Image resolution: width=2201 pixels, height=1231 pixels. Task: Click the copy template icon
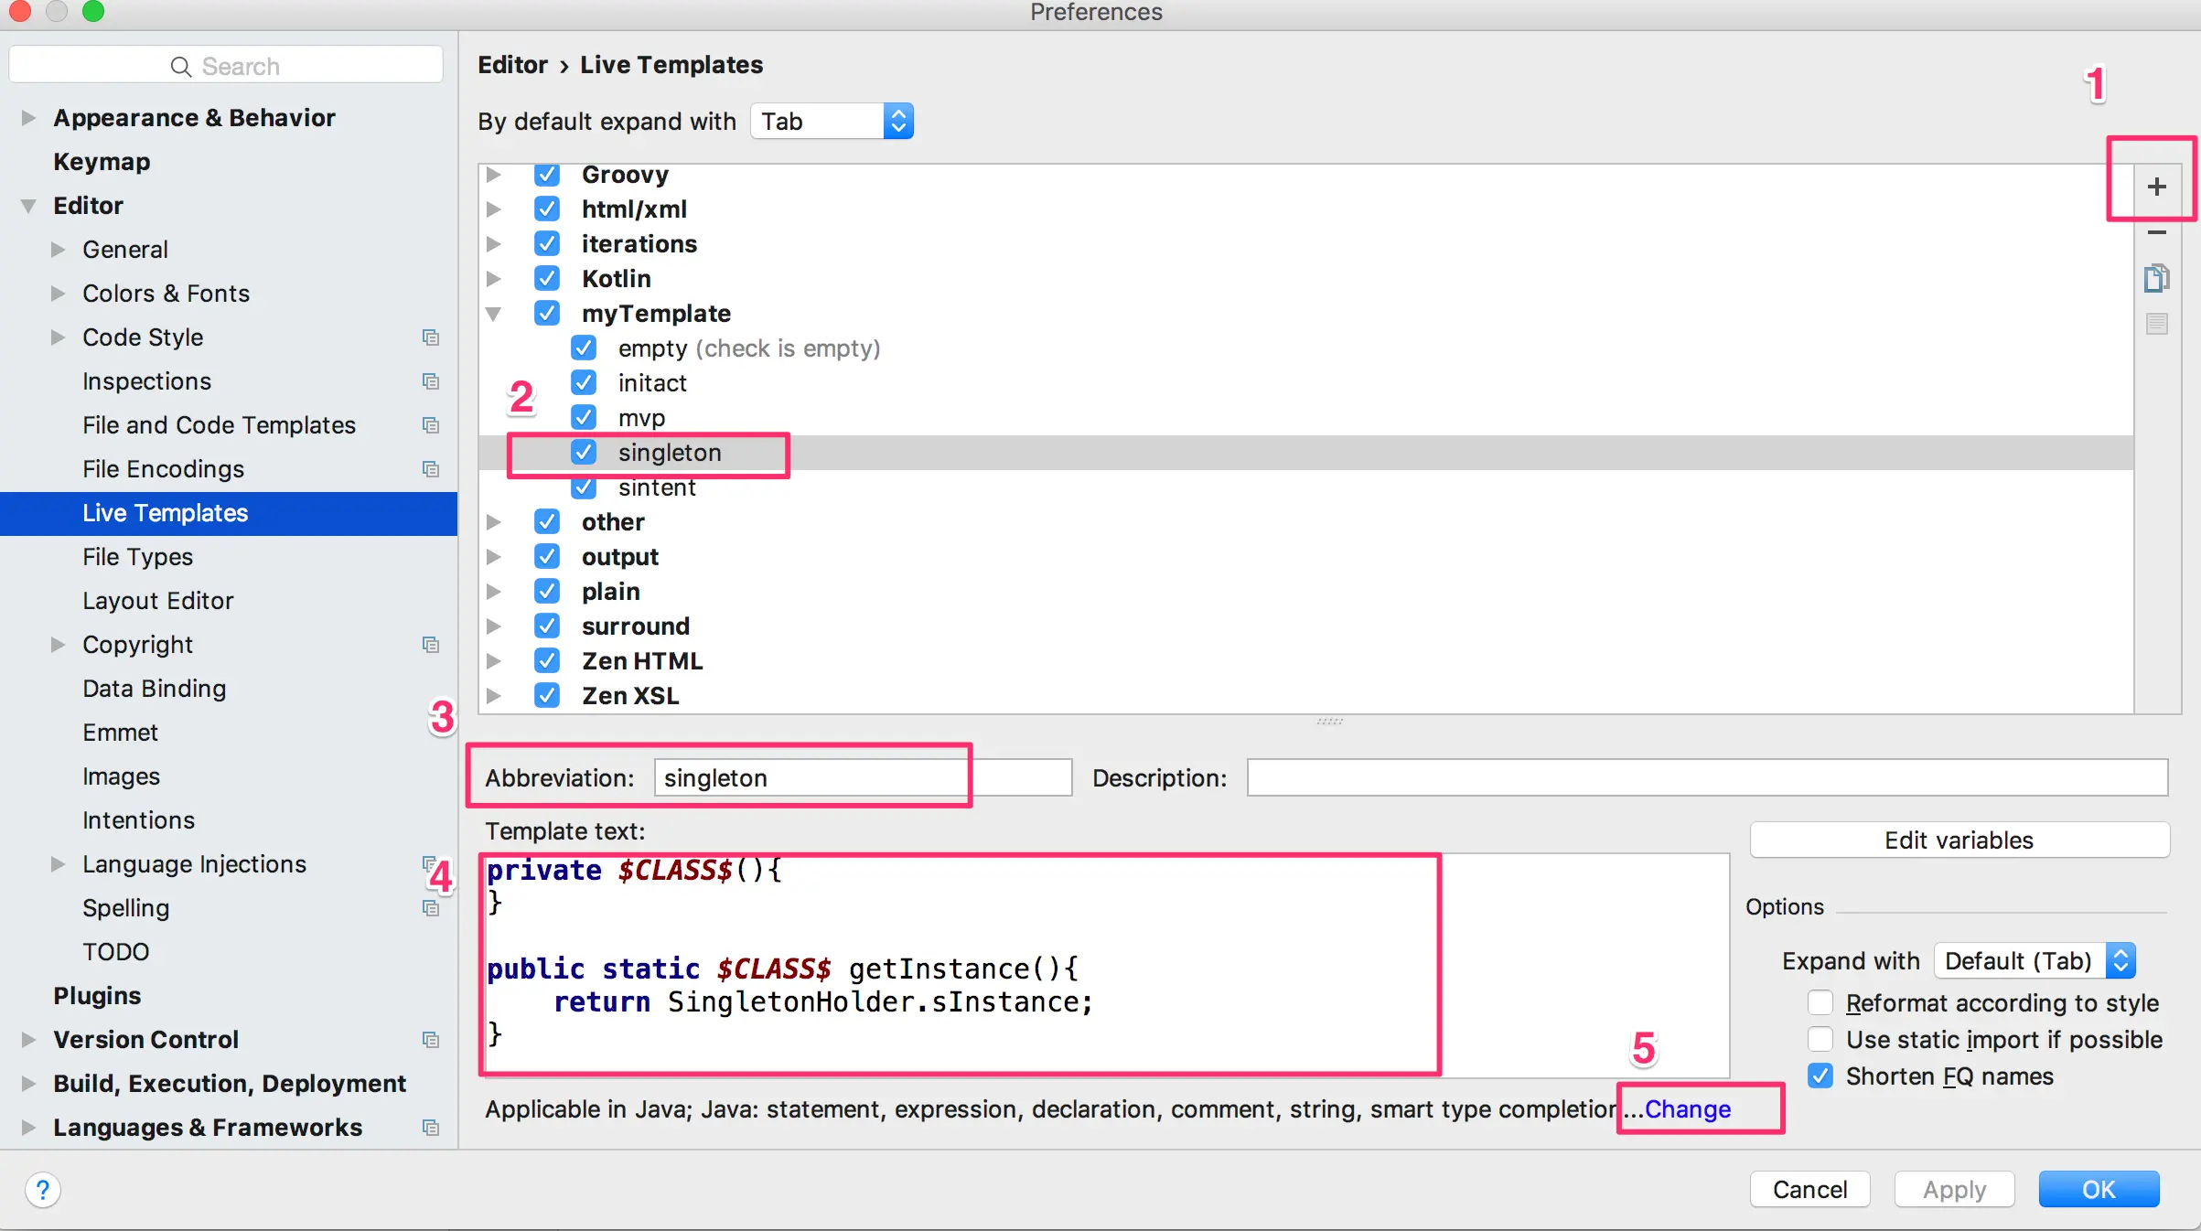pyautogui.click(x=2156, y=278)
